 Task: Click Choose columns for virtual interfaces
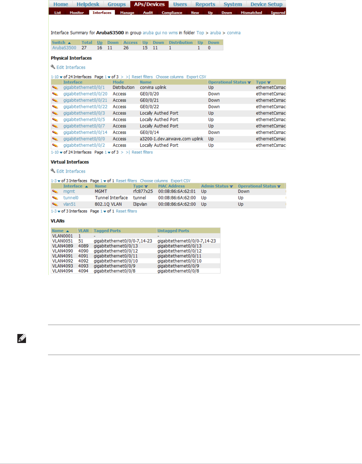(x=154, y=181)
